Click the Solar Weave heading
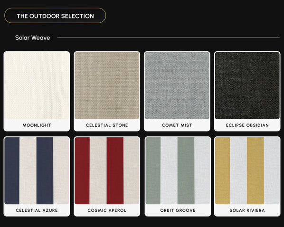This screenshot has width=284, height=227. pyautogui.click(x=33, y=38)
